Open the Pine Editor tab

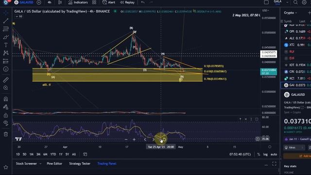pyautogui.click(x=54, y=163)
